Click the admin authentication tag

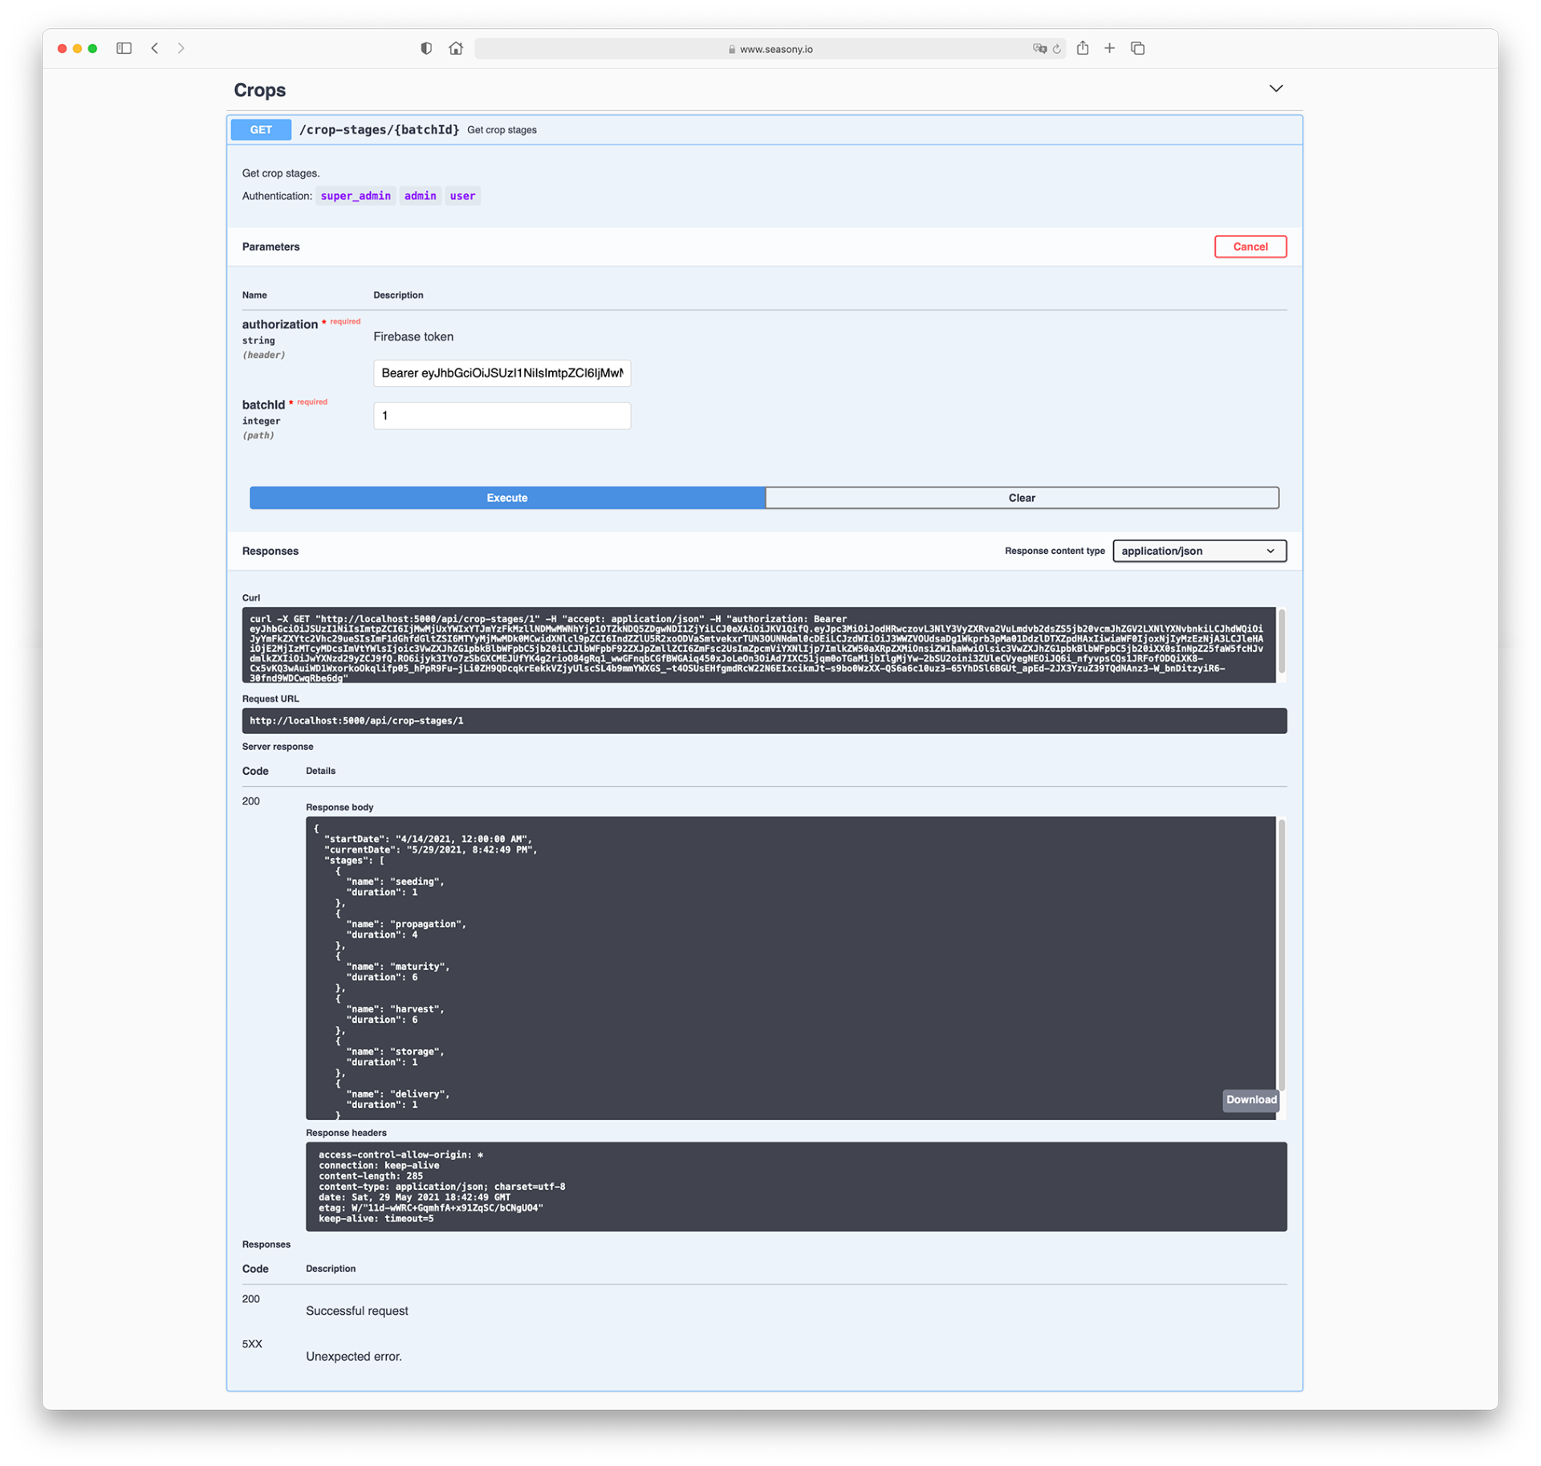tap(420, 196)
